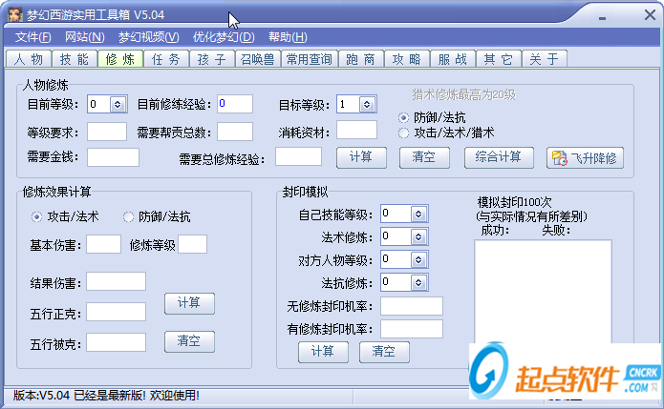The image size is (664, 409).
Task: Switch to the 跑商 tab
Action: (361, 59)
